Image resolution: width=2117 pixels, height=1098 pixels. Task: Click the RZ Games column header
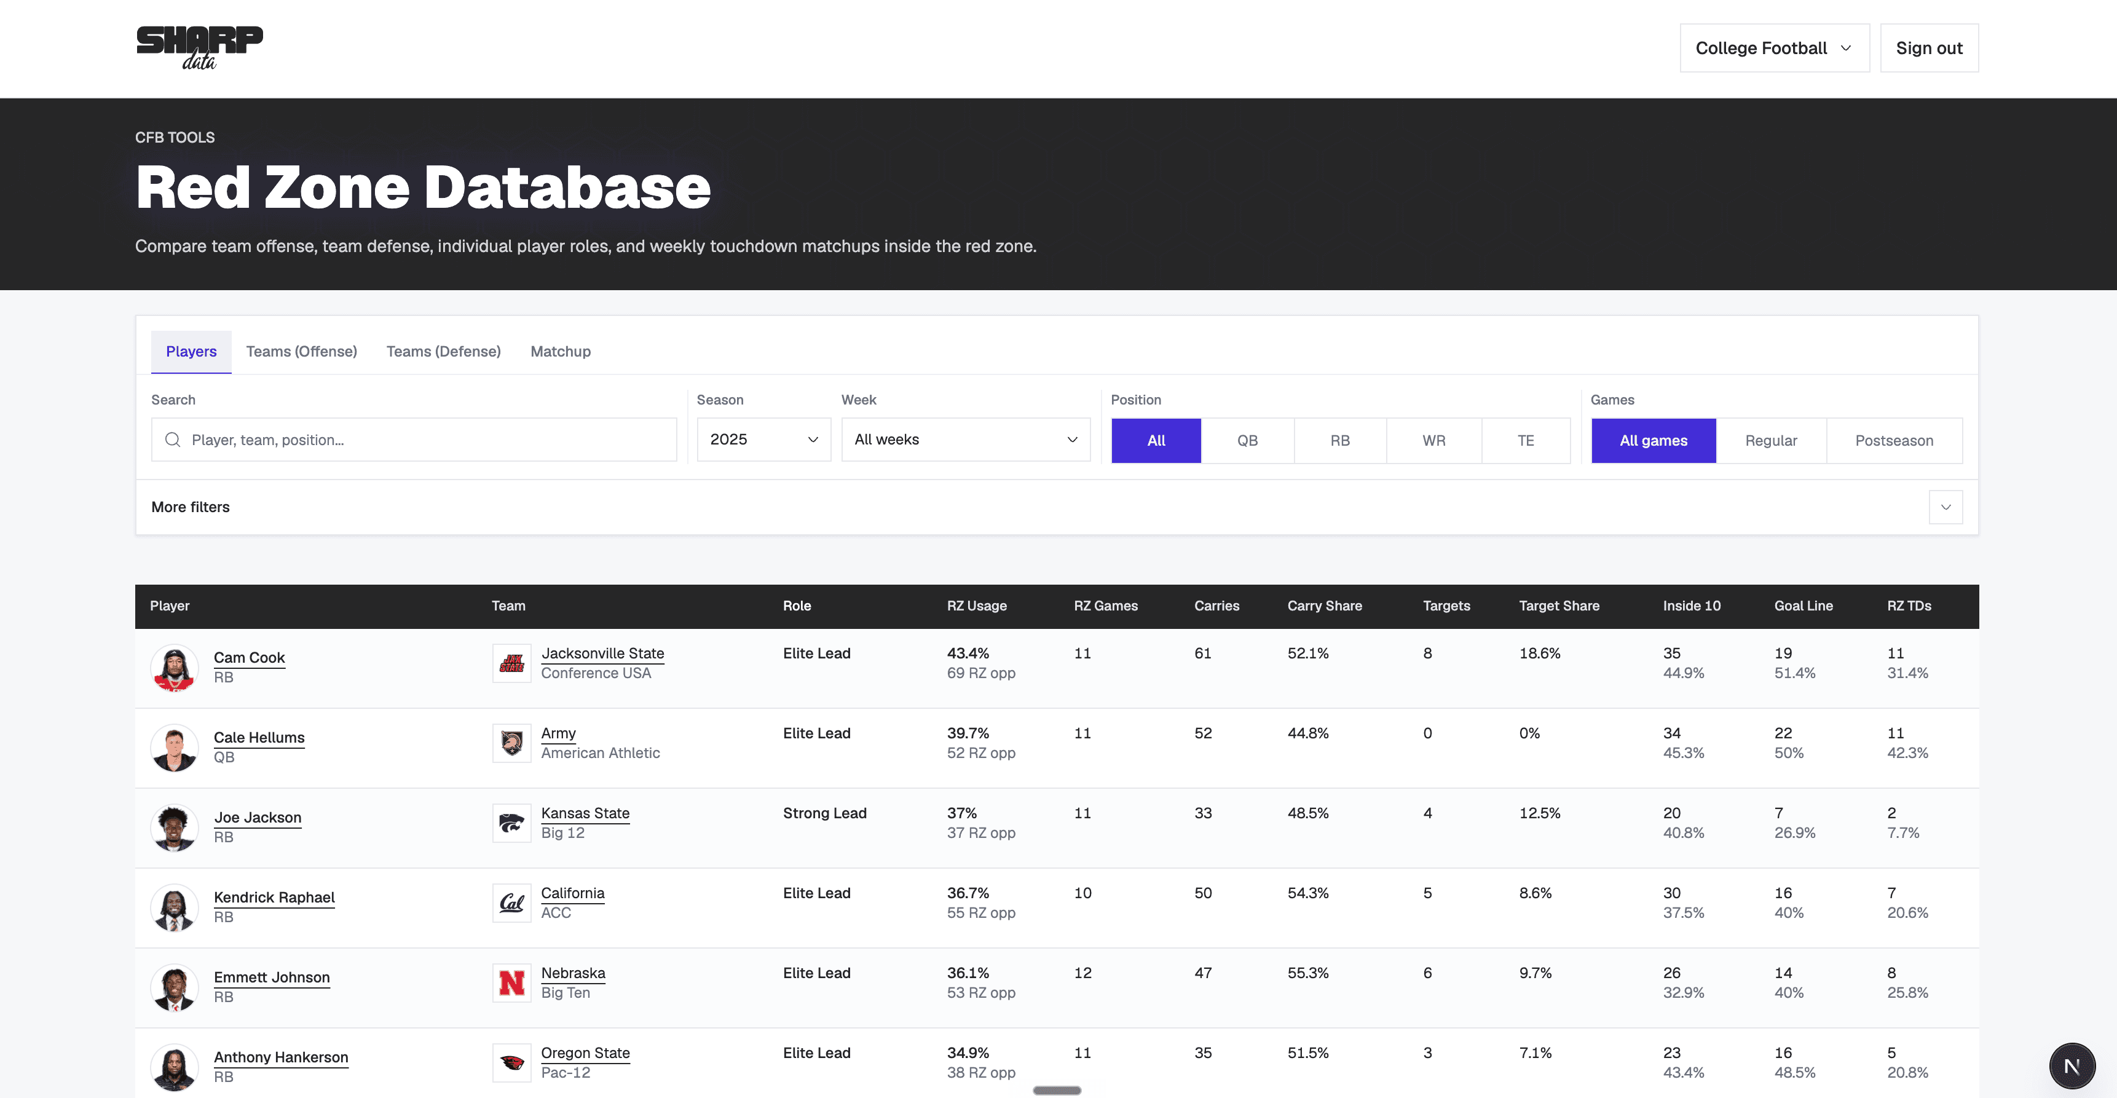1105,606
